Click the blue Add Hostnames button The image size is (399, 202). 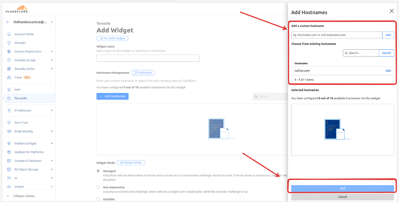(x=113, y=96)
